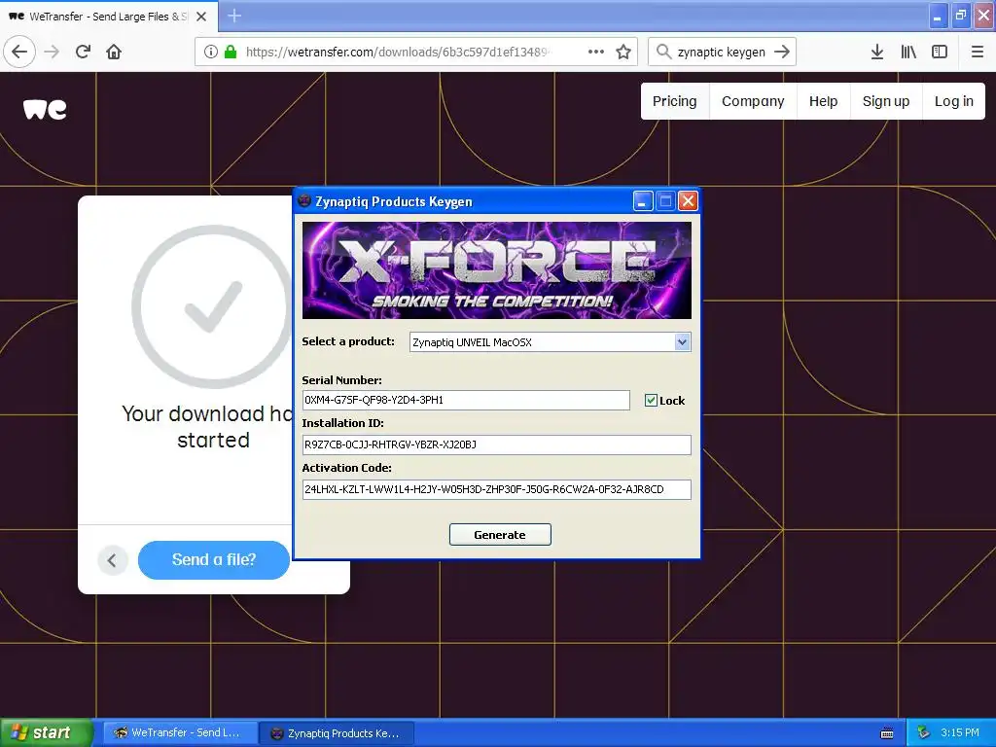Click the Serial Number field
The image size is (996, 747).
[x=466, y=400]
